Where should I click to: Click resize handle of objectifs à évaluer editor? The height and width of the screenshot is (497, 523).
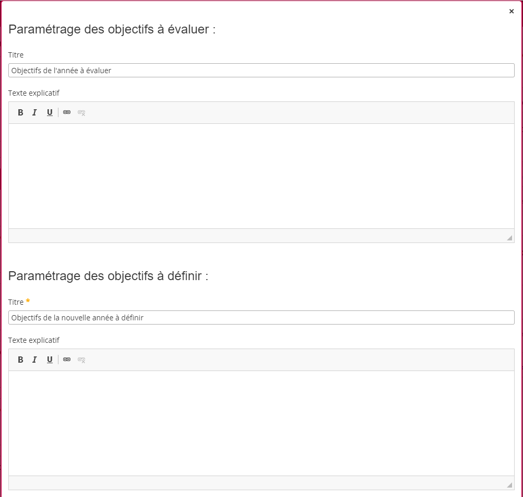(509, 238)
